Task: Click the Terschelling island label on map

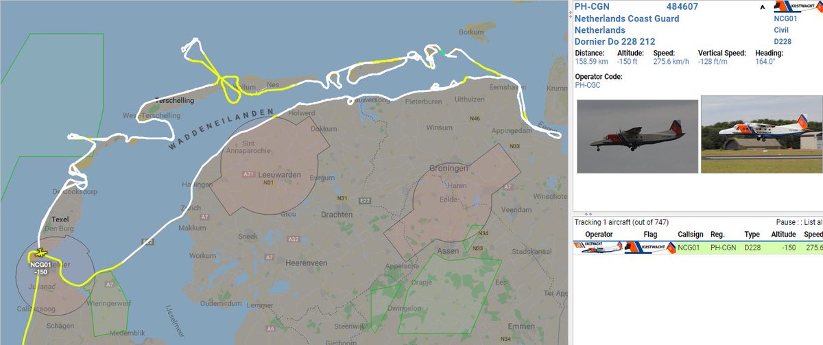Action: click(x=175, y=100)
